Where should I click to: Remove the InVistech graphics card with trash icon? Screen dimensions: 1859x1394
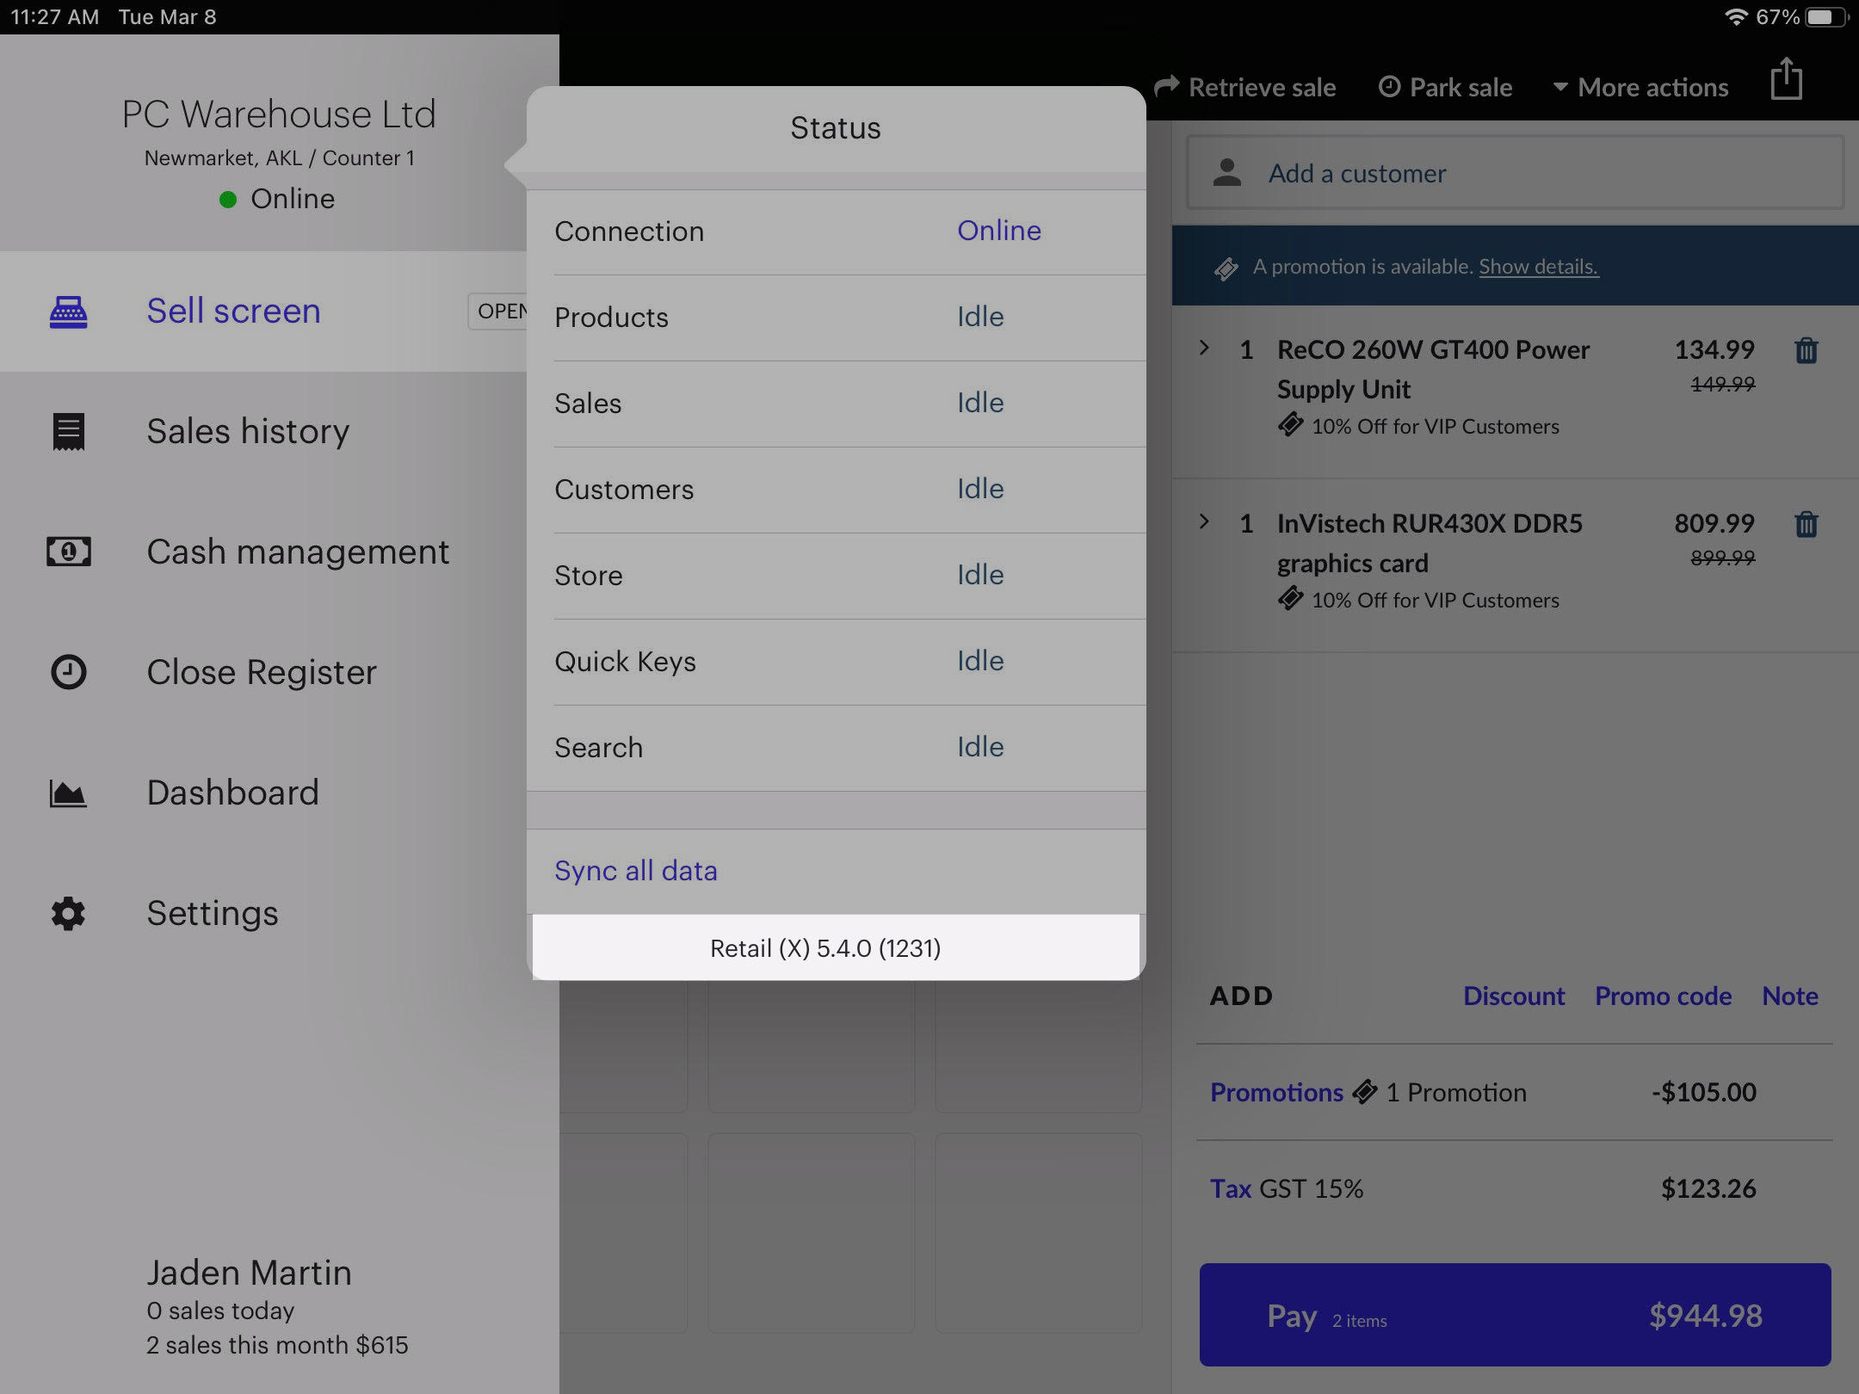pyautogui.click(x=1806, y=525)
